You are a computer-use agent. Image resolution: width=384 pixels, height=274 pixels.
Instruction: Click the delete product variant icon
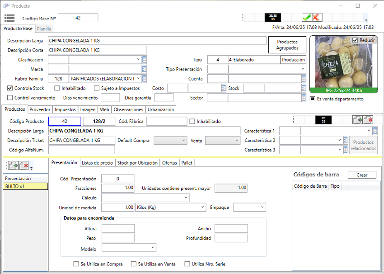point(368,120)
